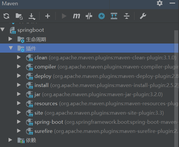The height and width of the screenshot is (147, 179).
Task: Click the Run Maven Build play button
Action: click(64, 16)
